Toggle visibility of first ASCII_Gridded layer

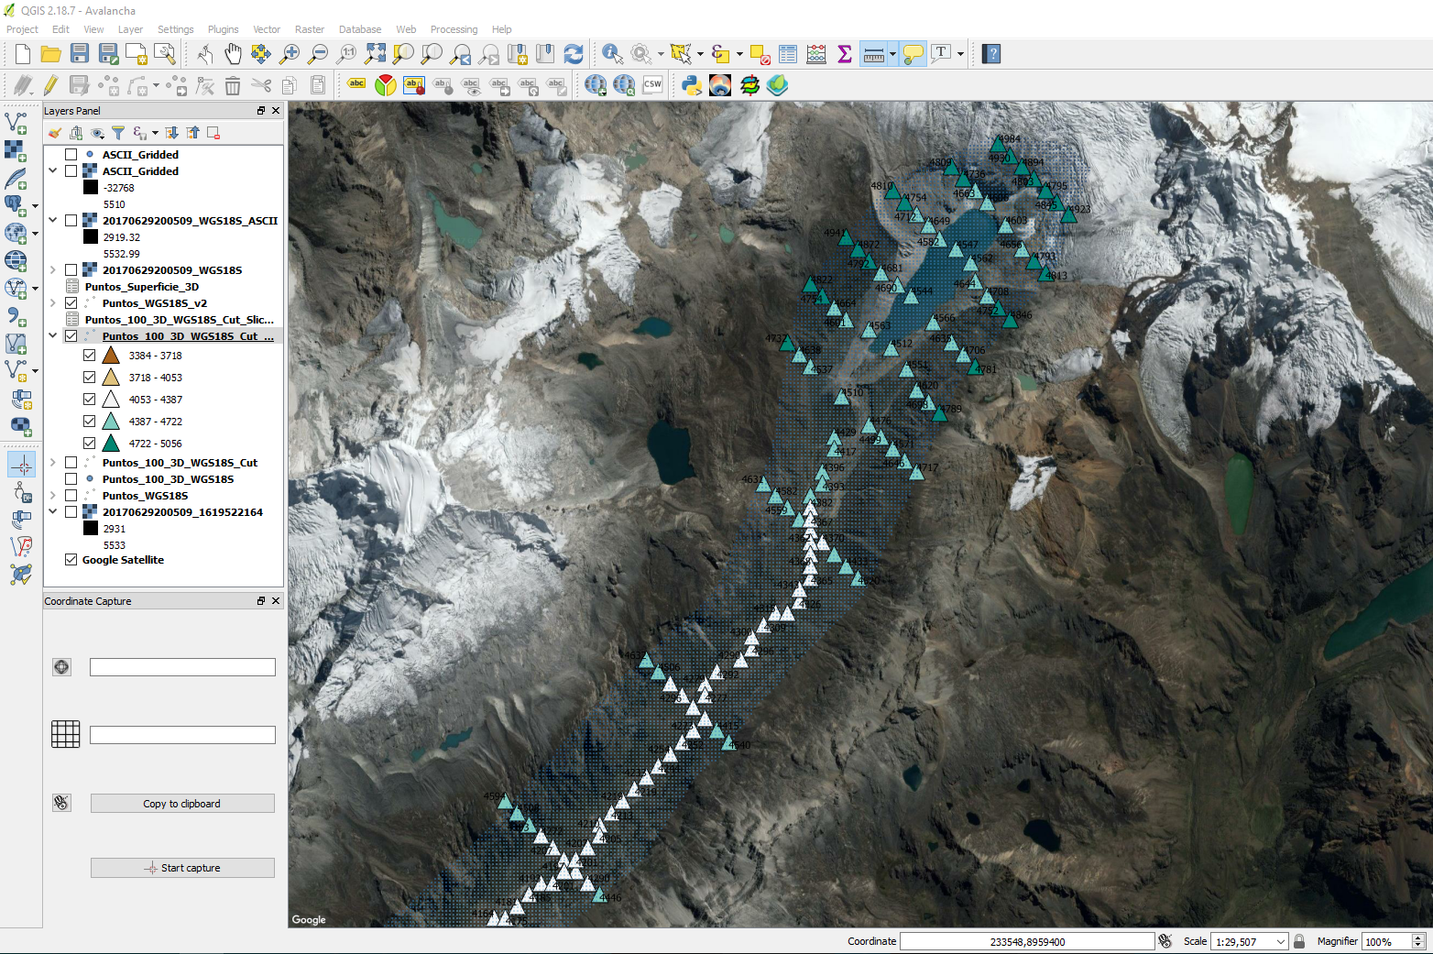click(x=71, y=155)
